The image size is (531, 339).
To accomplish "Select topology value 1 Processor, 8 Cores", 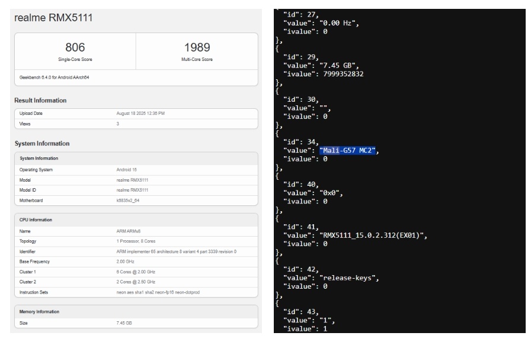I will (136, 241).
